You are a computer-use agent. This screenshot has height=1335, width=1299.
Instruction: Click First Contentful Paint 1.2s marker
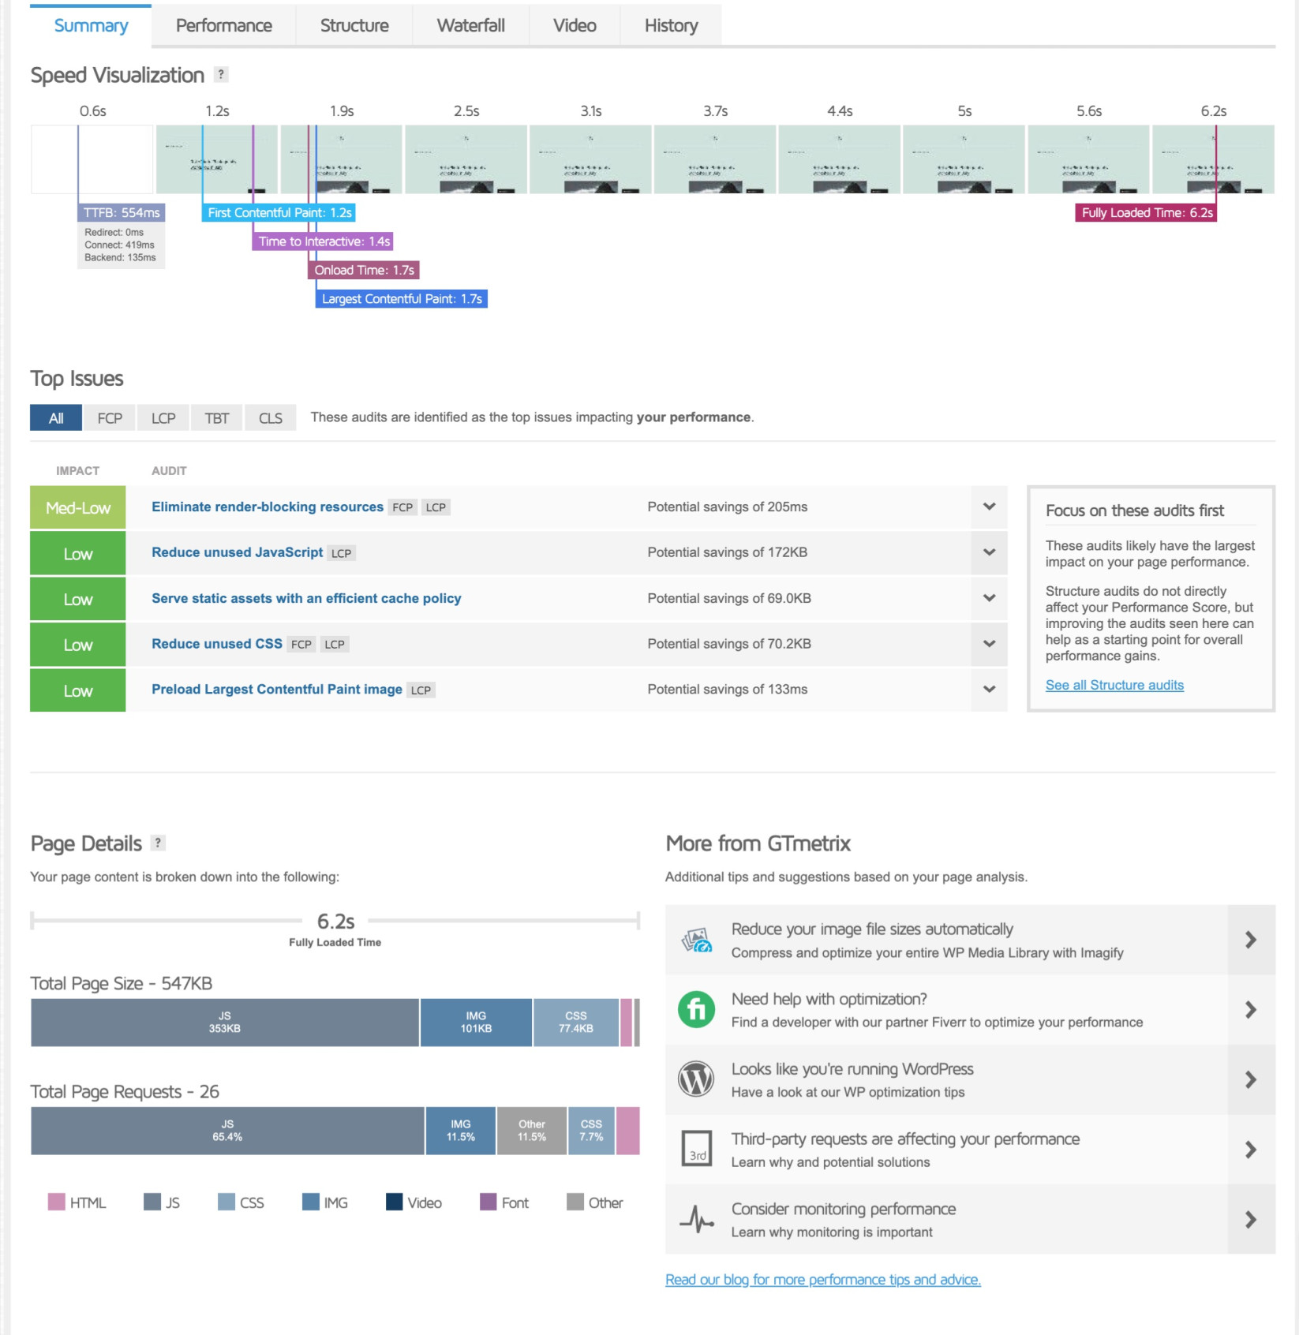[279, 212]
